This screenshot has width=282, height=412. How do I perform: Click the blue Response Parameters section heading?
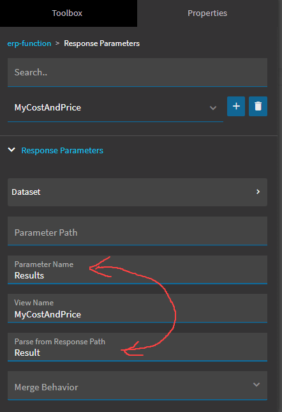click(x=62, y=150)
